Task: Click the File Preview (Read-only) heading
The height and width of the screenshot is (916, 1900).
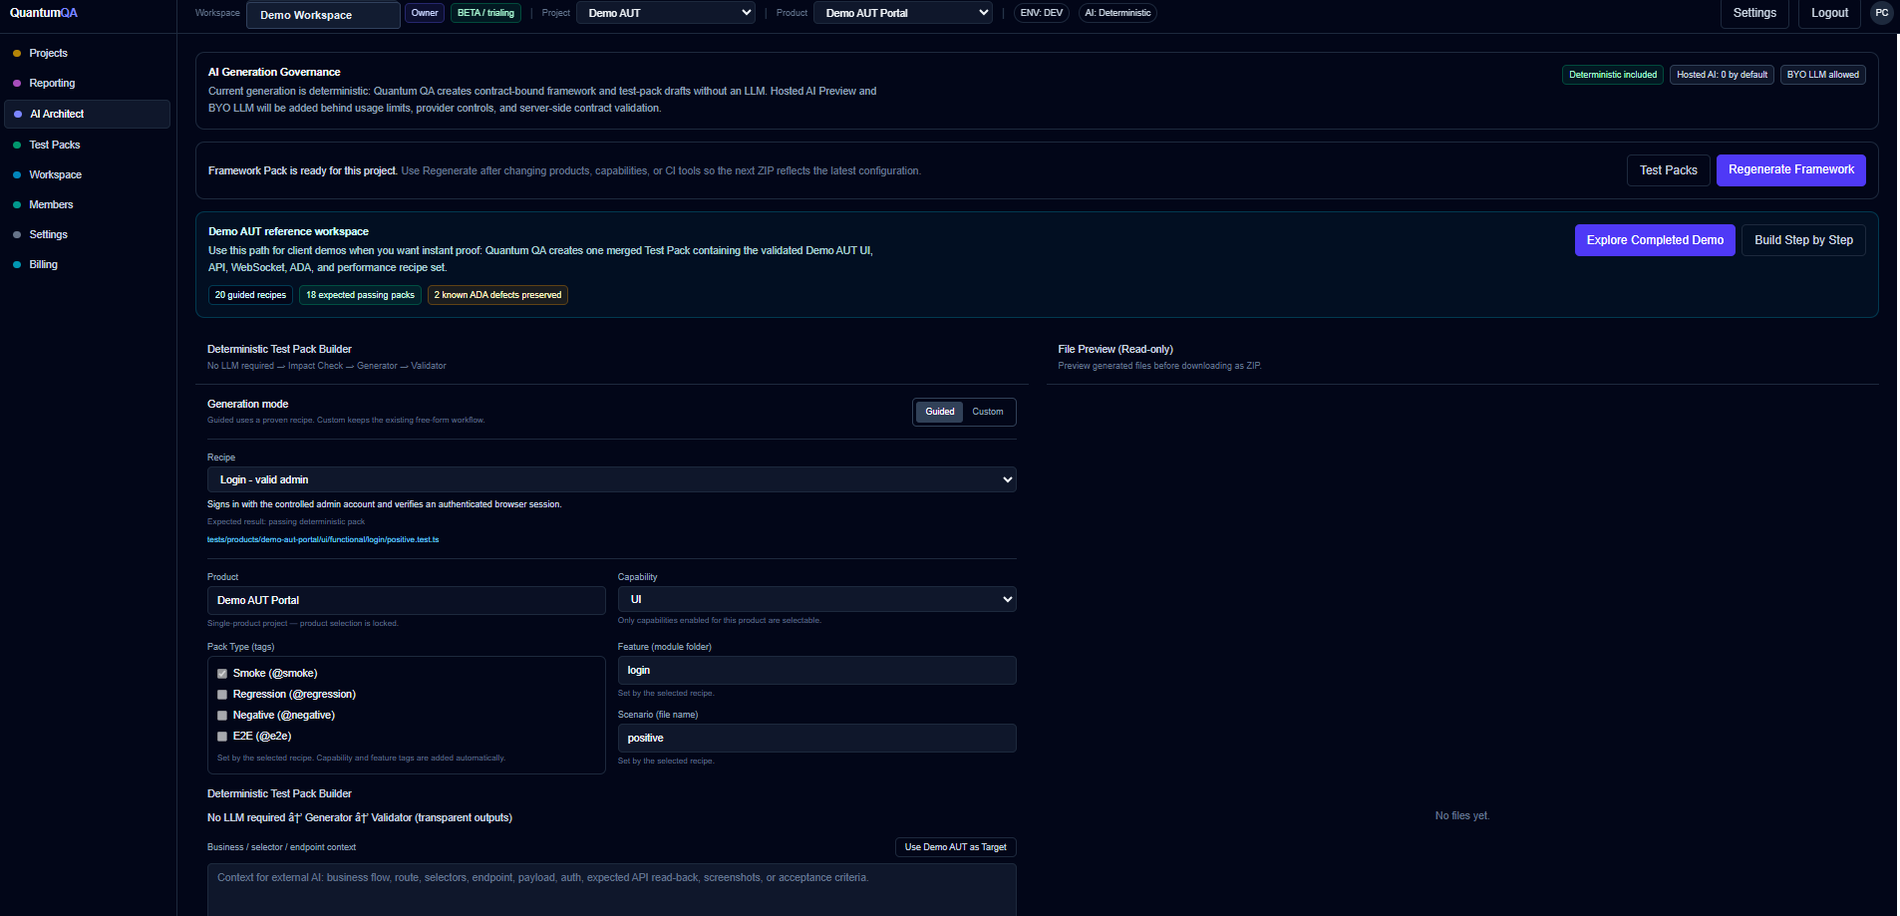Action: point(1115,349)
